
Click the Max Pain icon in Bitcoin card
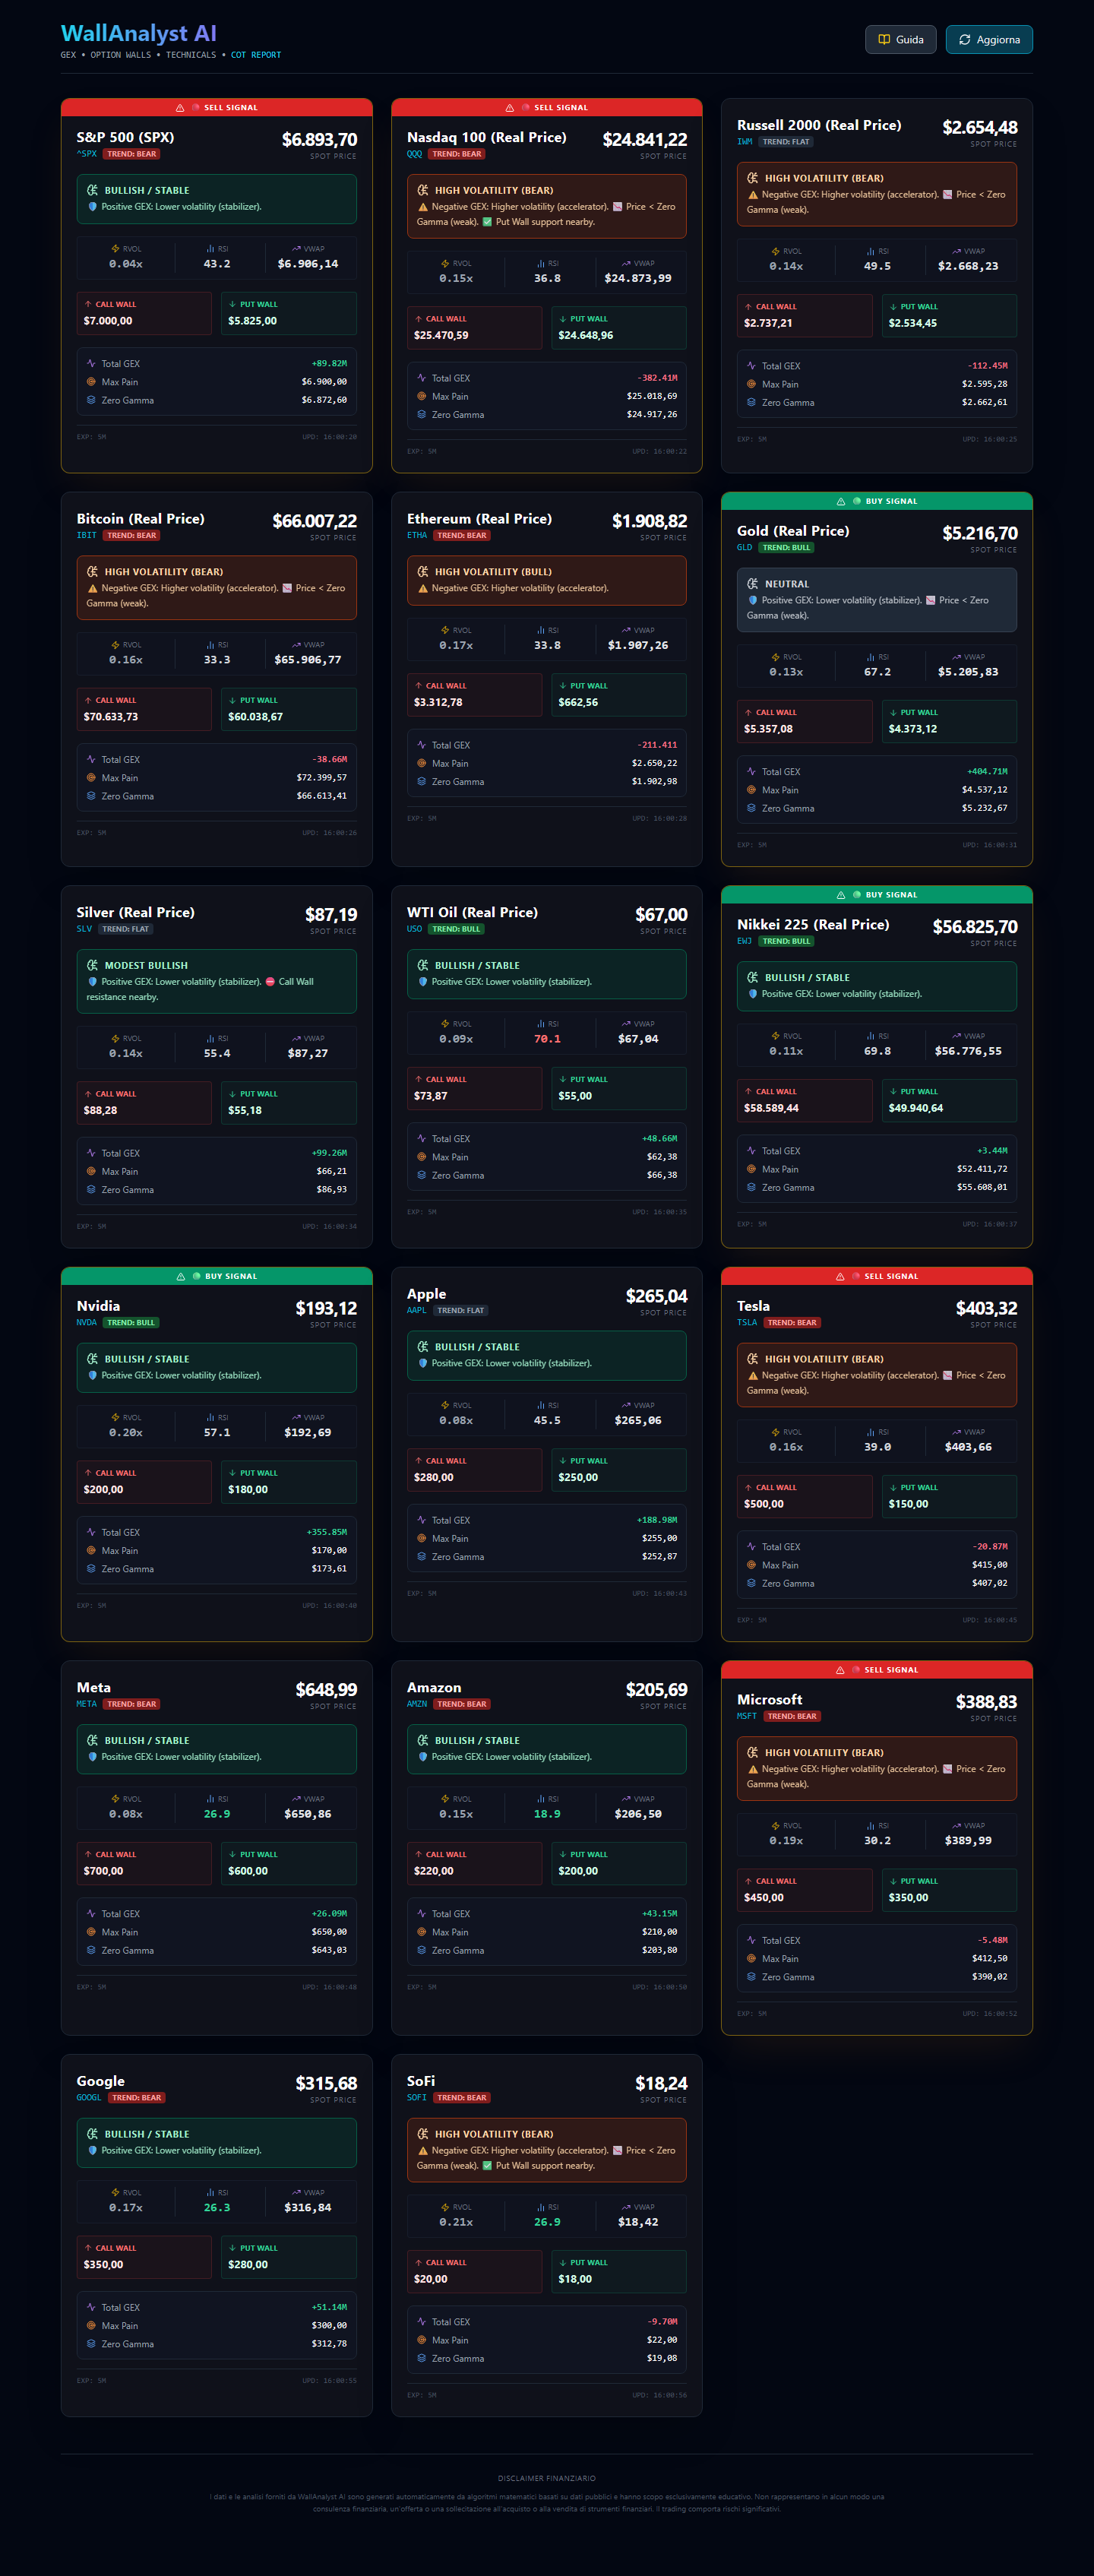pos(91,778)
